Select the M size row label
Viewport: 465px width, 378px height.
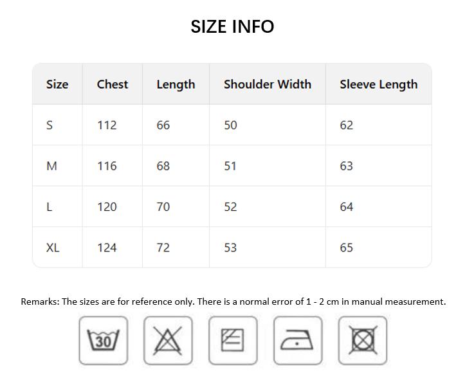(x=51, y=166)
